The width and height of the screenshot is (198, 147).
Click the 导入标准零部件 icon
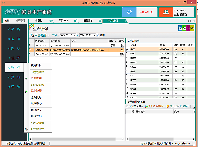click(146, 107)
